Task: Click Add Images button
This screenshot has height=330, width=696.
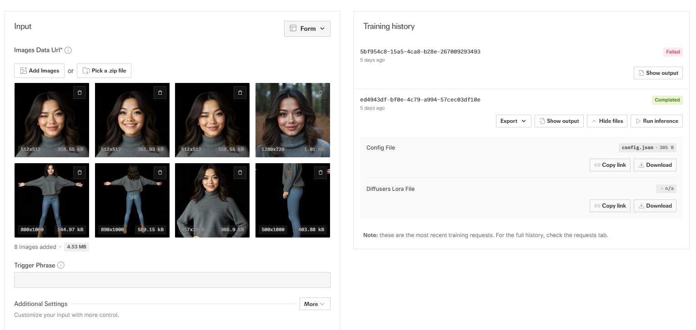Action: point(40,71)
